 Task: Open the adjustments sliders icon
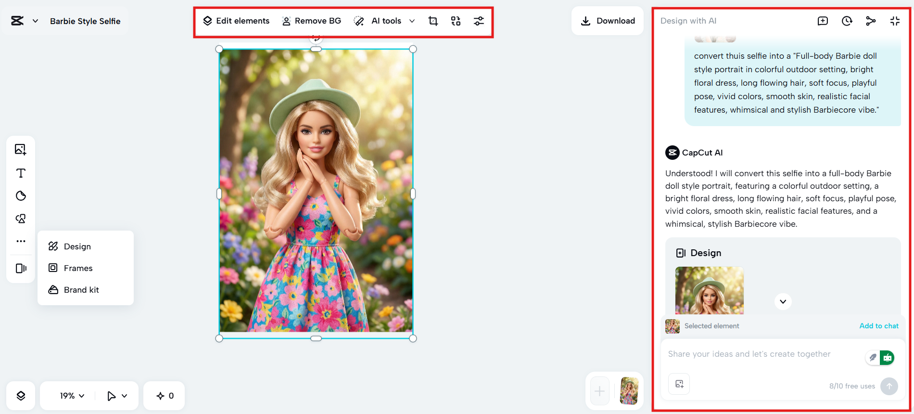pyautogui.click(x=479, y=21)
